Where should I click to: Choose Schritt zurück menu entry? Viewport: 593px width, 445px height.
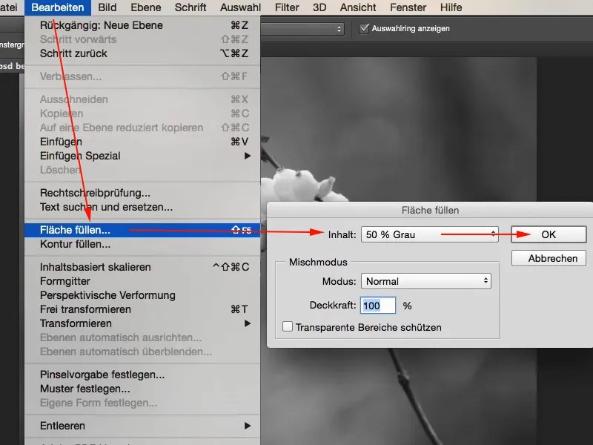coord(142,53)
